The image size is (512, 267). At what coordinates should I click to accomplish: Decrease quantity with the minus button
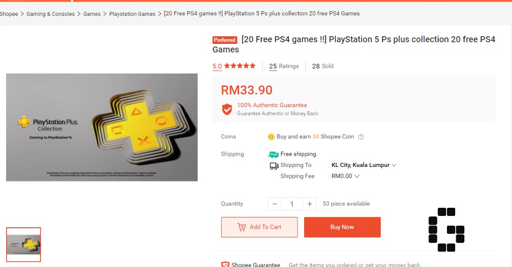[275, 204]
